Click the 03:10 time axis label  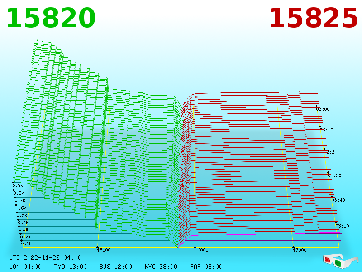326,130
